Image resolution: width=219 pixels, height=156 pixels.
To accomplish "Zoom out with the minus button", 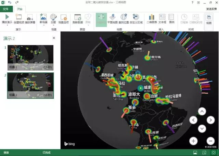I will (x=211, y=141).
